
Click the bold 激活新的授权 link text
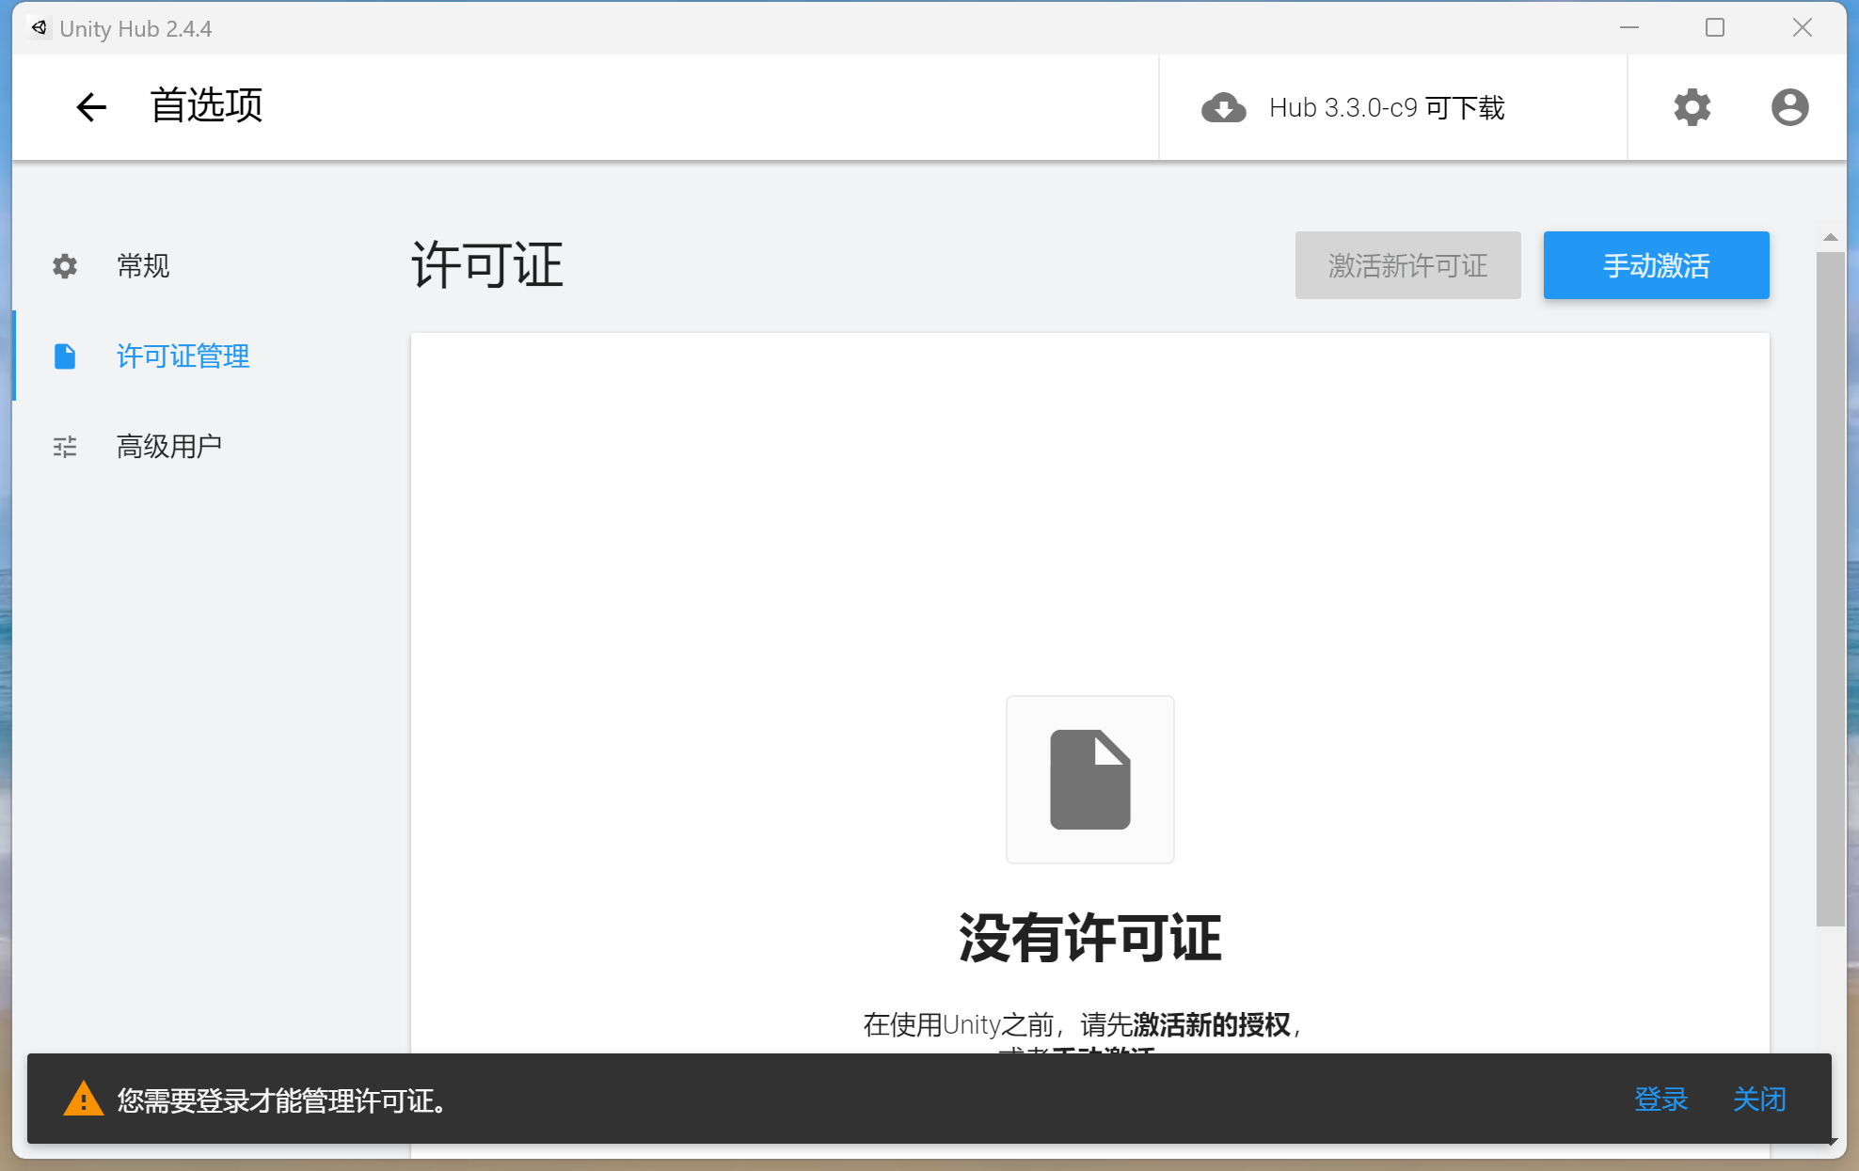pos(1212,1025)
